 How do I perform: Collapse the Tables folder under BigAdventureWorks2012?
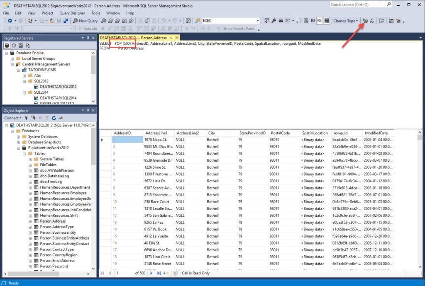[23, 153]
